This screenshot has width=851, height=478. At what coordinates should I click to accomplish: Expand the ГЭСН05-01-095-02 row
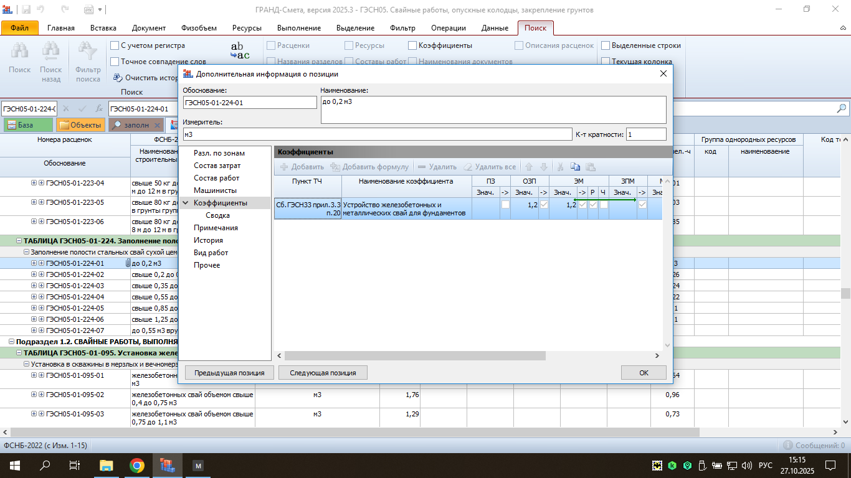tap(34, 395)
